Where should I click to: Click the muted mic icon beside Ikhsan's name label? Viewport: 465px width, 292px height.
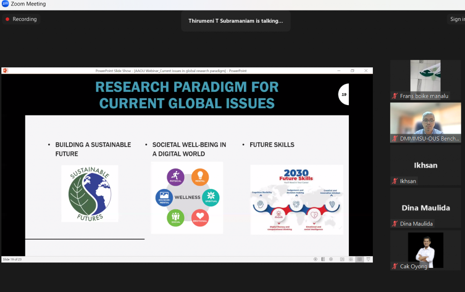pos(395,181)
